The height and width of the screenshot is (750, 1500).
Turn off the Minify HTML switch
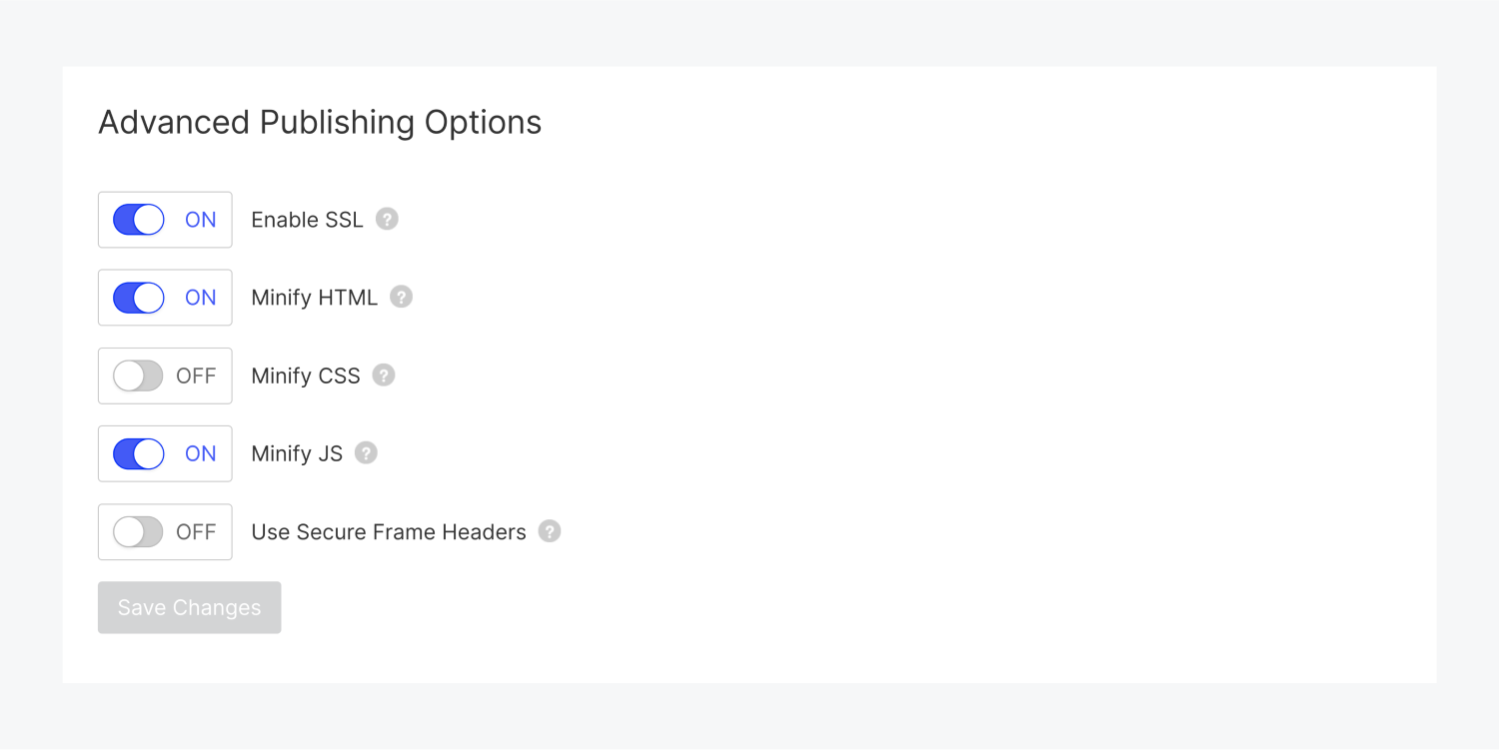click(139, 298)
